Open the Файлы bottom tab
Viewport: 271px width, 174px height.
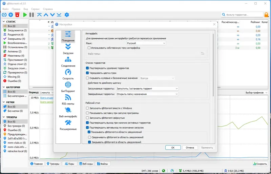click(103, 164)
